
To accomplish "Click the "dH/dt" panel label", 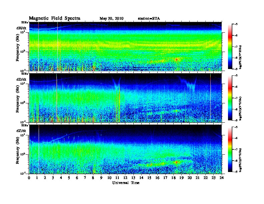I will click(x=21, y=28).
